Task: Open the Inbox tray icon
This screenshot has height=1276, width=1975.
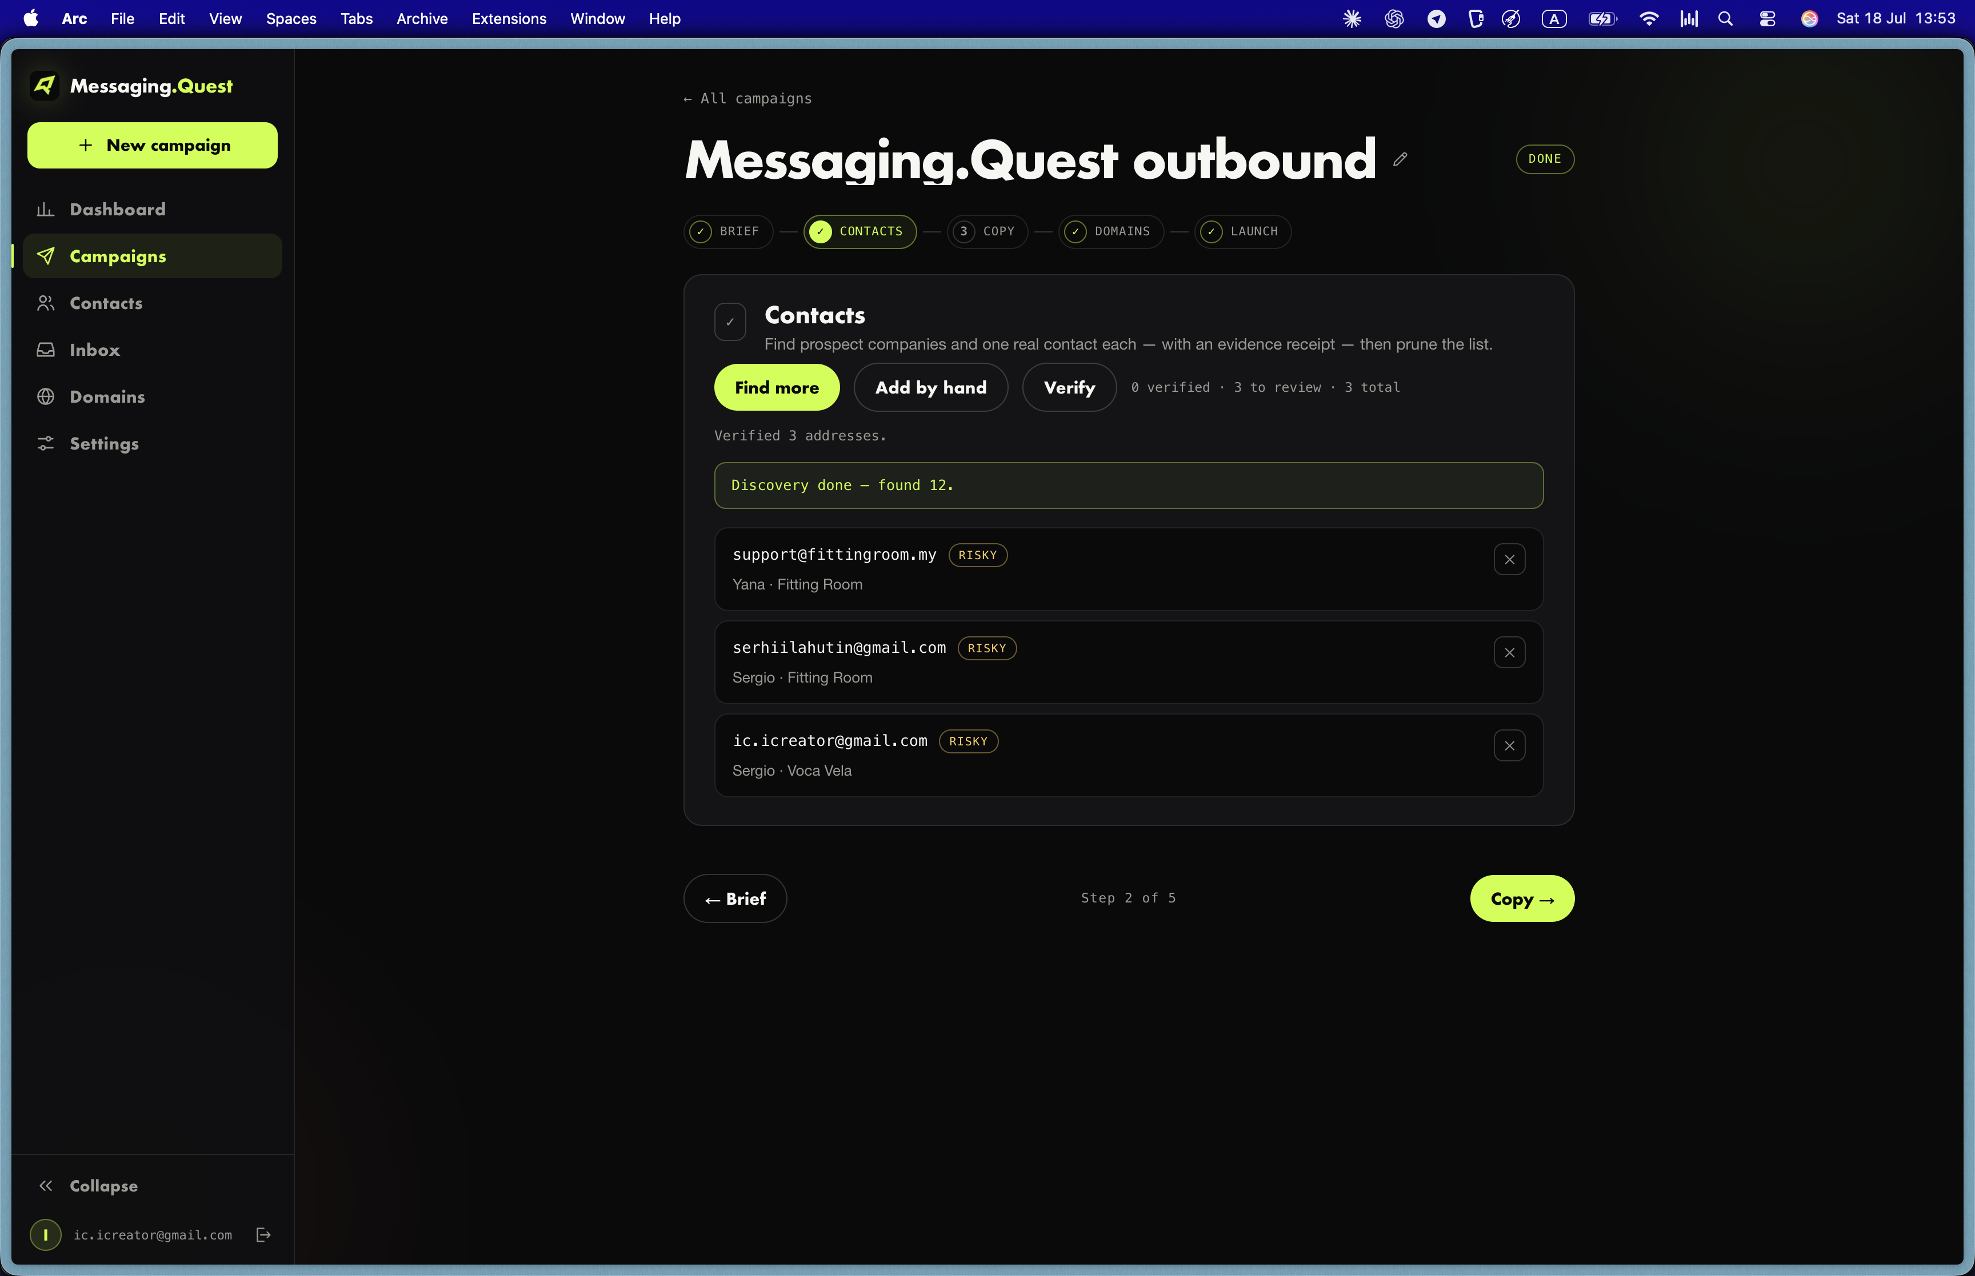Action: [46, 350]
